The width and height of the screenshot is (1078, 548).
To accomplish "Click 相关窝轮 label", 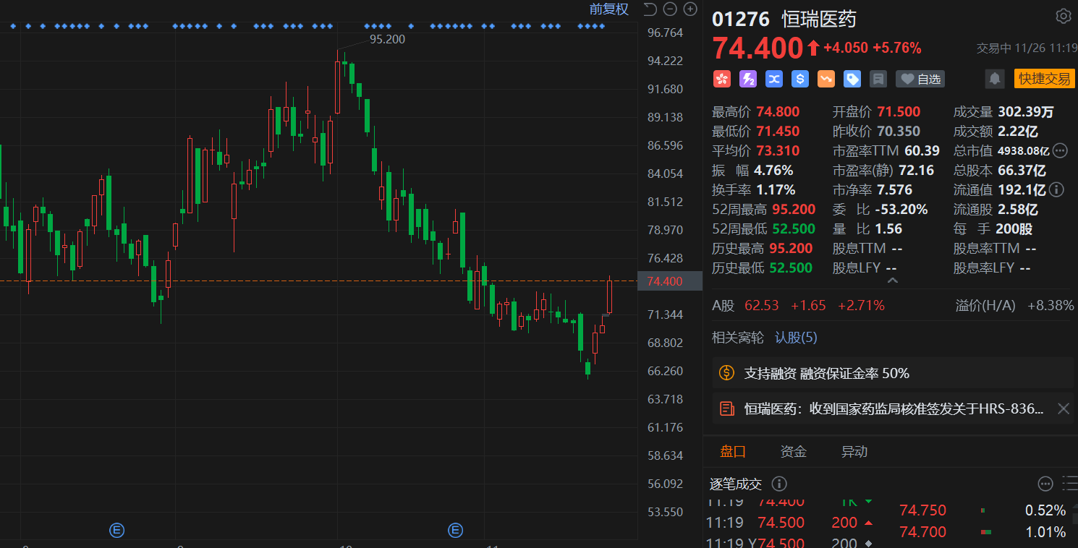I will click(x=737, y=338).
